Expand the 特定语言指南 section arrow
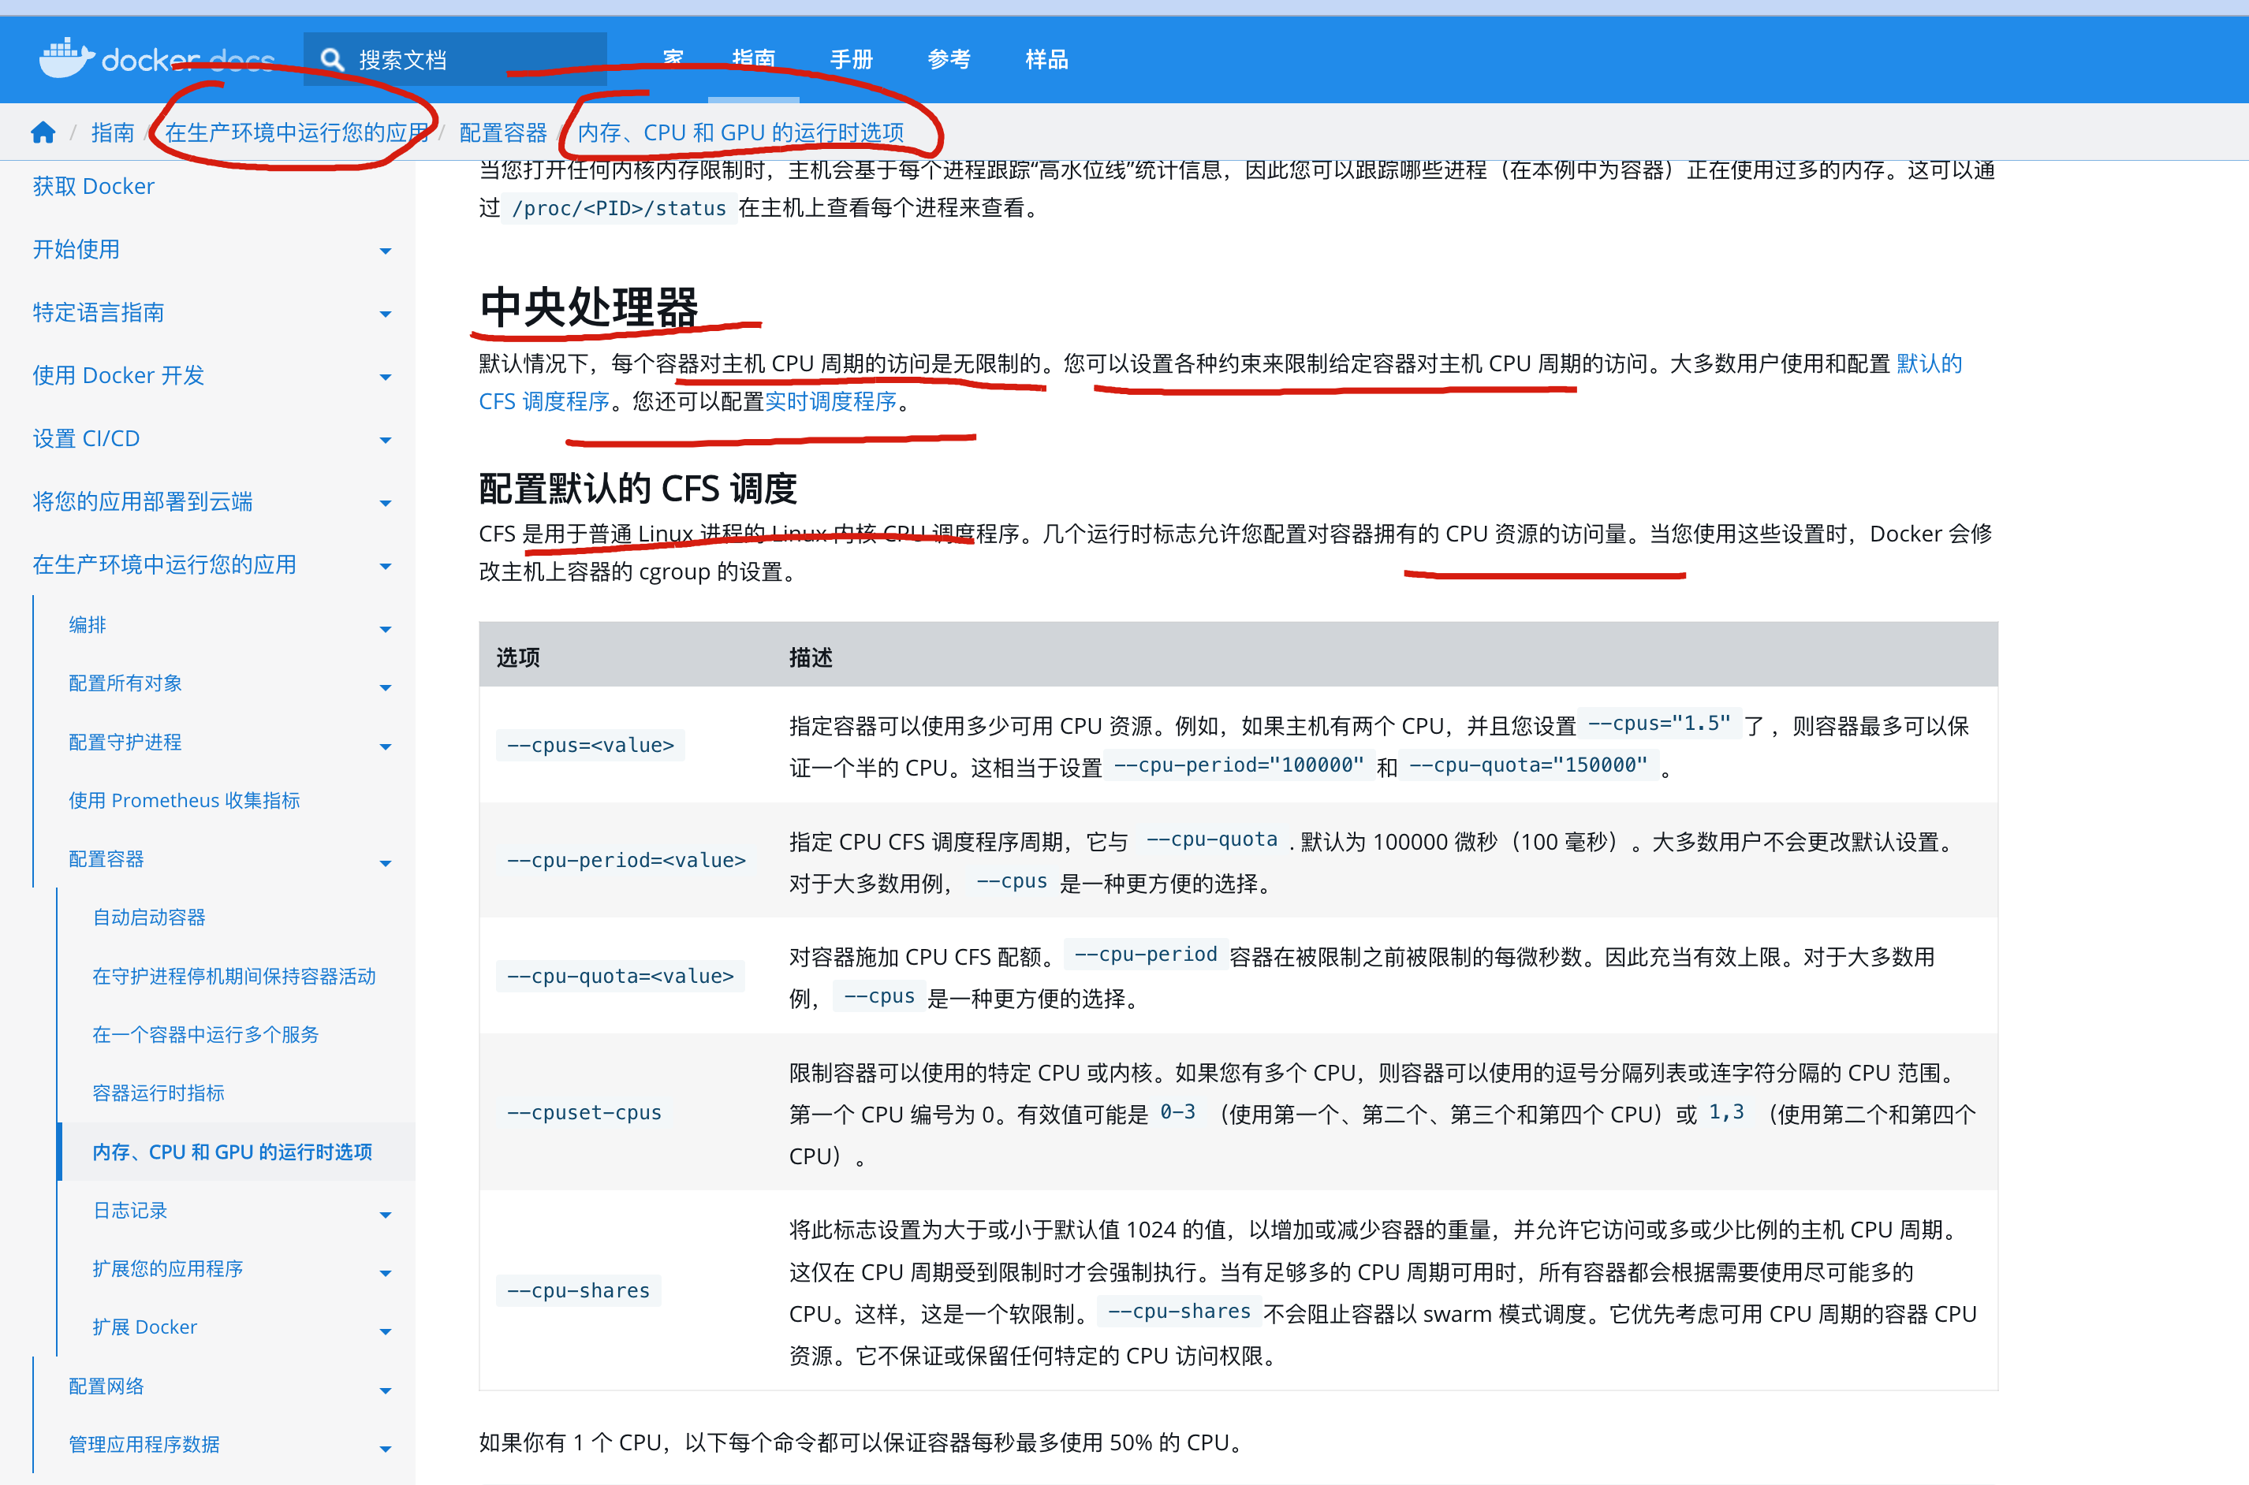The height and width of the screenshot is (1485, 2249). tap(385, 314)
